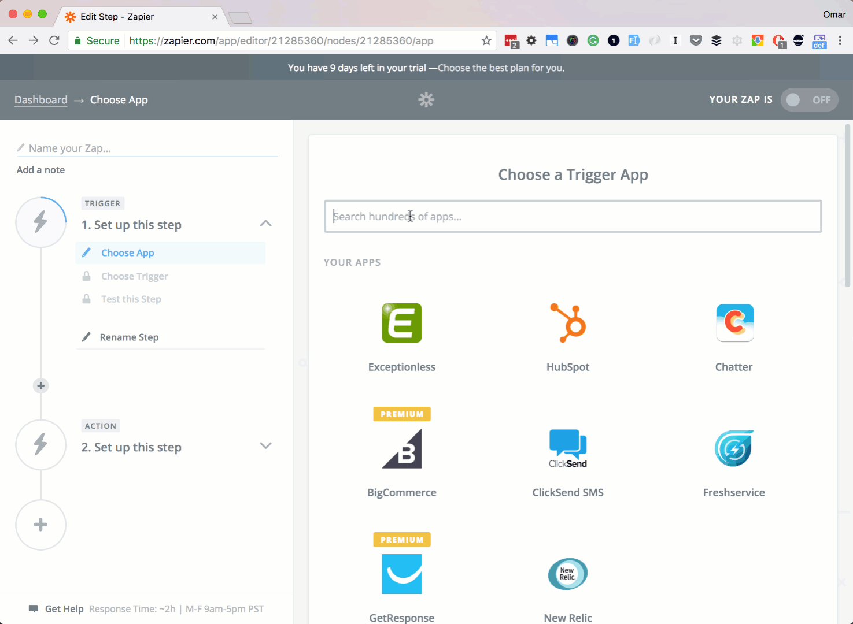The image size is (853, 624).
Task: Click the Secure site info label
Action: (x=97, y=40)
